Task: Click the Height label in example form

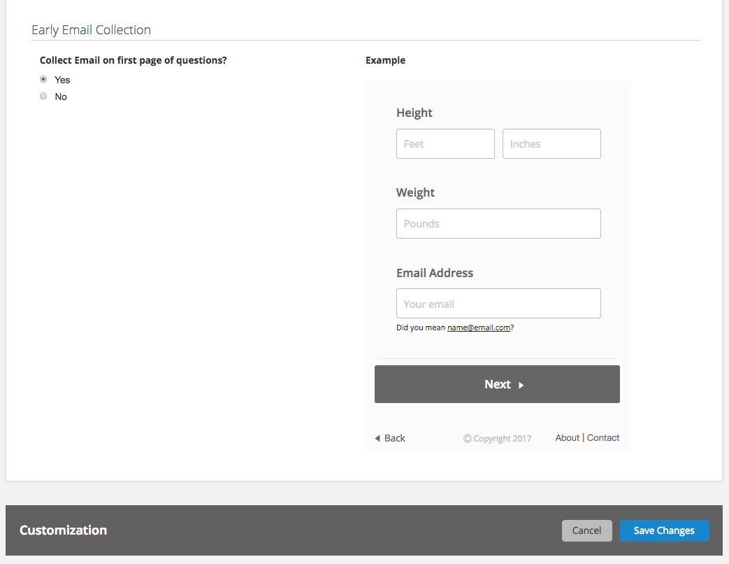Action: click(414, 113)
